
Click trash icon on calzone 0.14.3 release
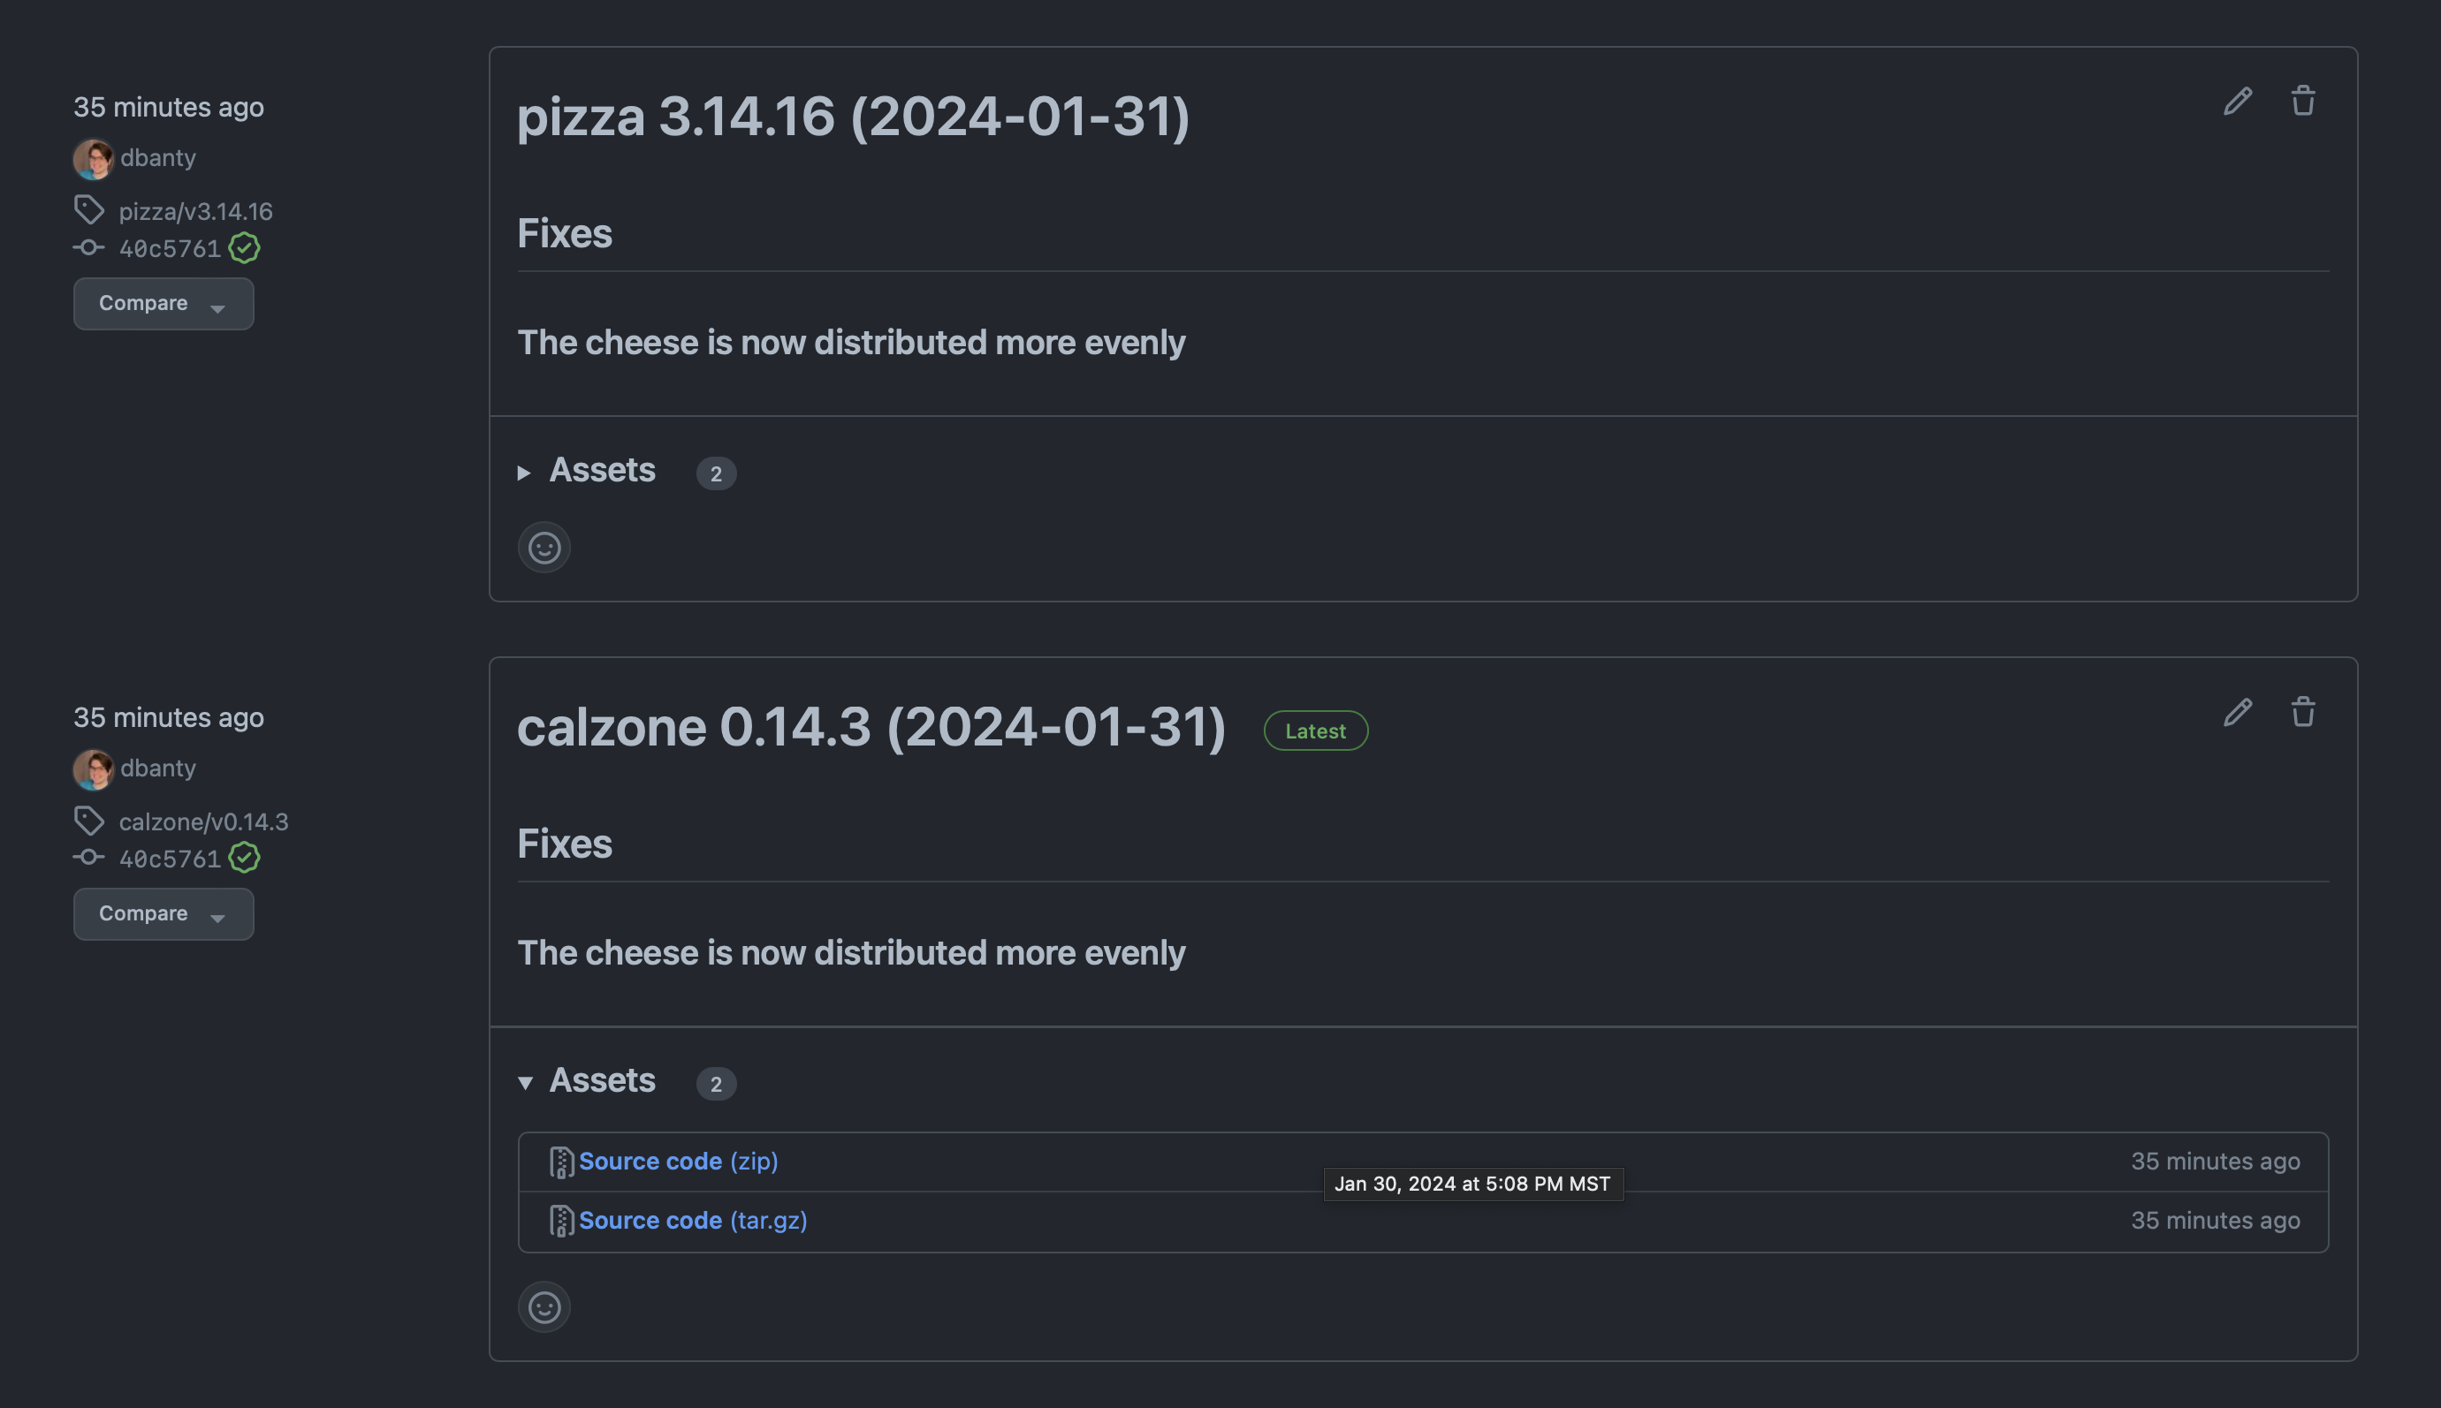point(2302,712)
